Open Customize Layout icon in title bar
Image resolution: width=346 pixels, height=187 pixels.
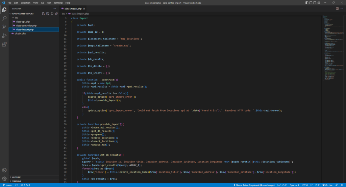point(319,3)
